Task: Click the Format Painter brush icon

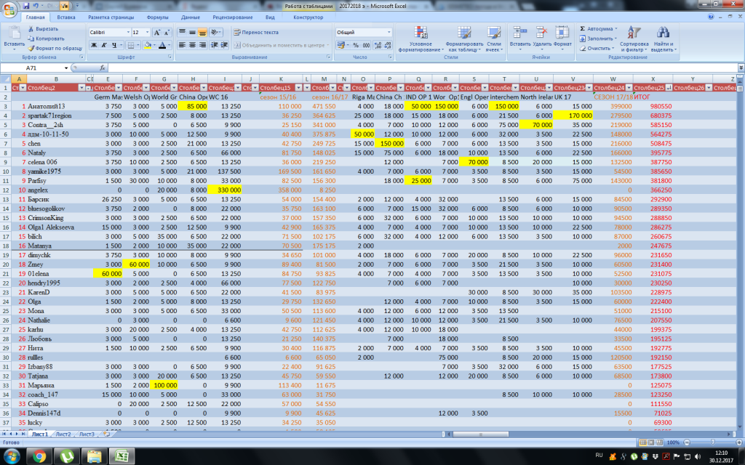Action: coord(31,48)
